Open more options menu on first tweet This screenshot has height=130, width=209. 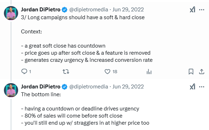202,10
